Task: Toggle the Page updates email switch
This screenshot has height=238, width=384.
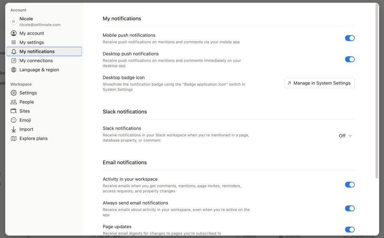Action: 349,229
